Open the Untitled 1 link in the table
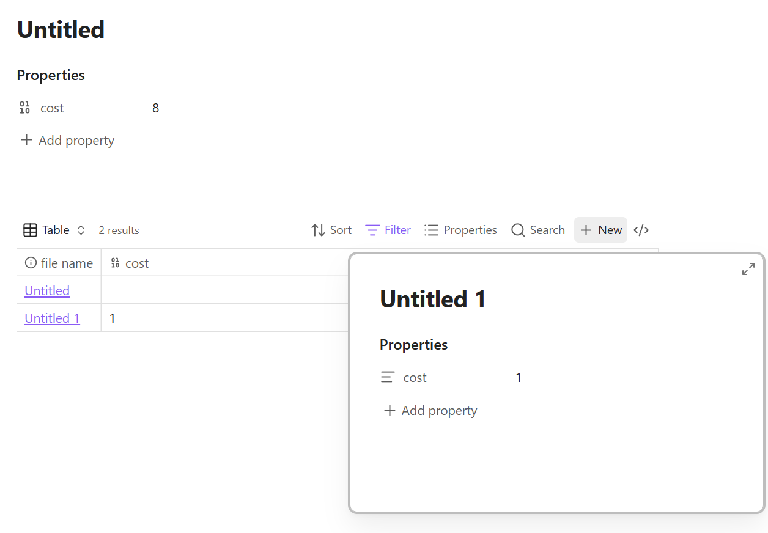This screenshot has width=768, height=533. [x=52, y=318]
